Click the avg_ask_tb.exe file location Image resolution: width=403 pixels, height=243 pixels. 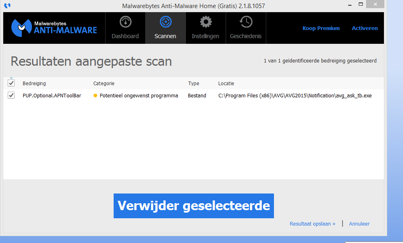coord(295,96)
